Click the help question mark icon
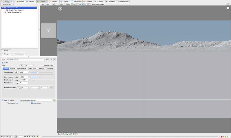 tap(54, 59)
